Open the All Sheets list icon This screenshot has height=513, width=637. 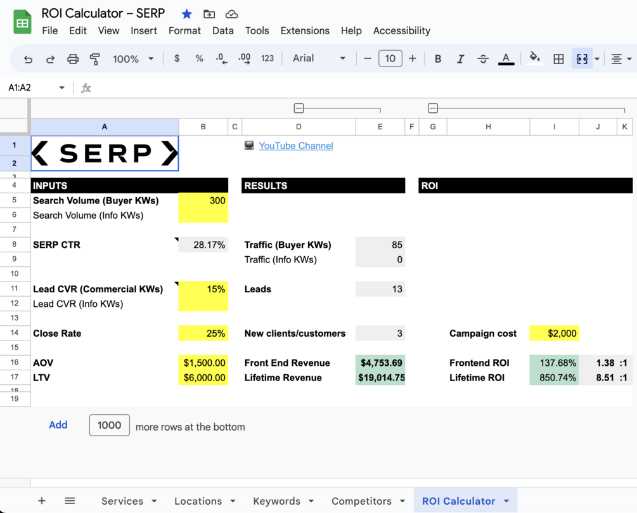70,500
